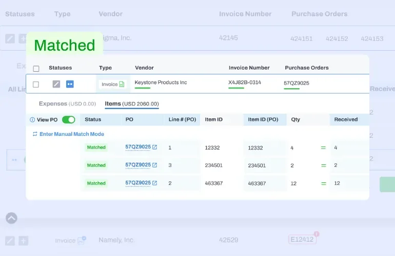Open PO 57QZ9025 link on line 3
Image resolution: width=395 pixels, height=256 pixels.
138,165
